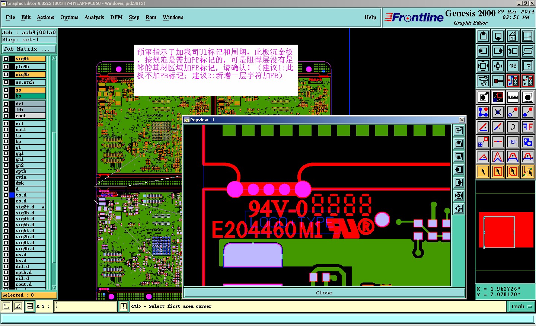The height and width of the screenshot is (326, 536).
Task: Click the previous view undo-zoom icon
Action: tap(513, 51)
